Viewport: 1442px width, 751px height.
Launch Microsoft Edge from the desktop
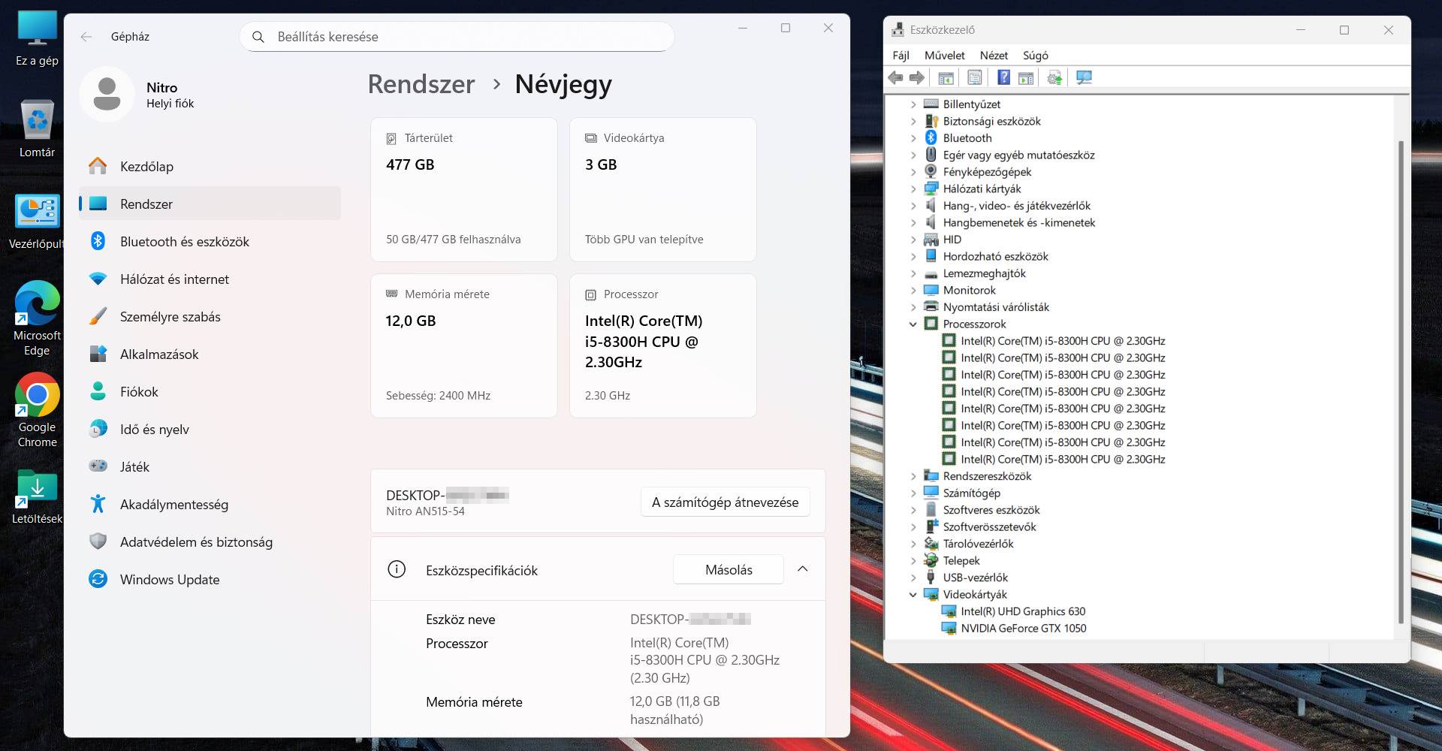point(37,318)
